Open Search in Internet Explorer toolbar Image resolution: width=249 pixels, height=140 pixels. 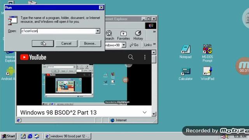pyautogui.click(x=109, y=35)
